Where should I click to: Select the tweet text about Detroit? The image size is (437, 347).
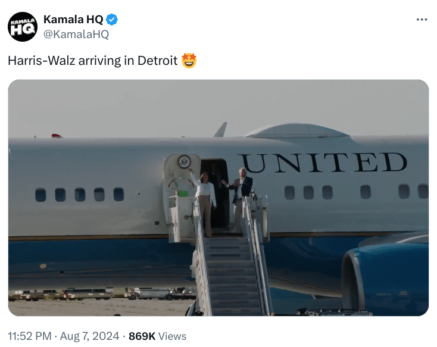tap(92, 61)
